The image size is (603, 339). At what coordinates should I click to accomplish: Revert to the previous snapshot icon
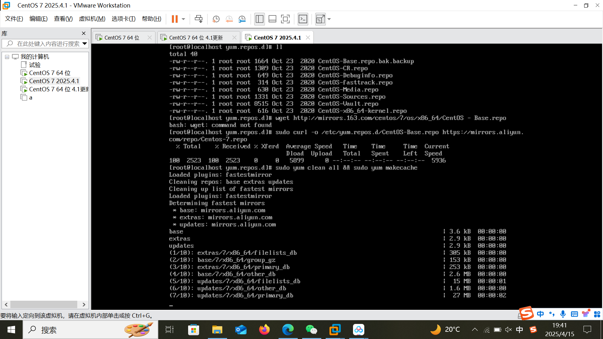[x=229, y=19]
